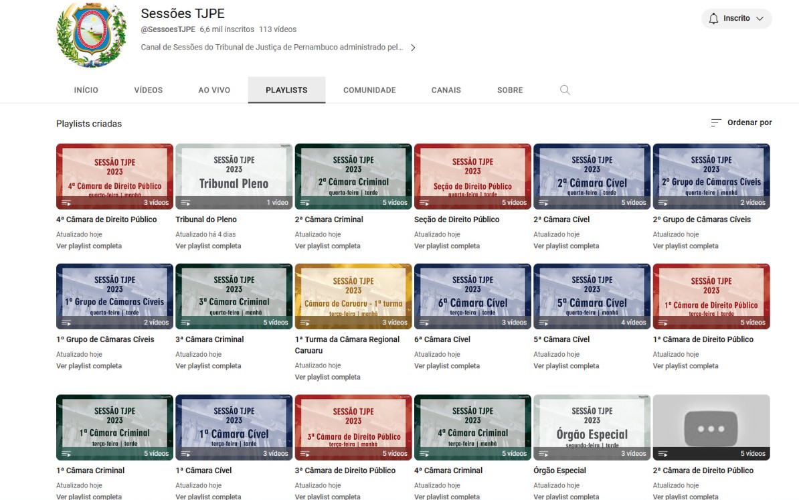Open the SOBRE tab
Screen dimensions: 799x500
[x=510, y=90]
